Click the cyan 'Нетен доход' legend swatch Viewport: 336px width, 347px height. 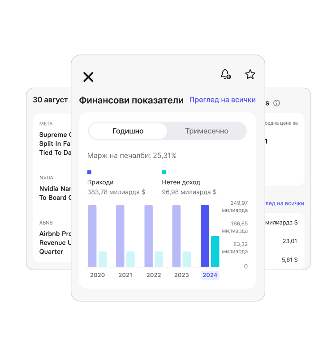[x=164, y=172]
